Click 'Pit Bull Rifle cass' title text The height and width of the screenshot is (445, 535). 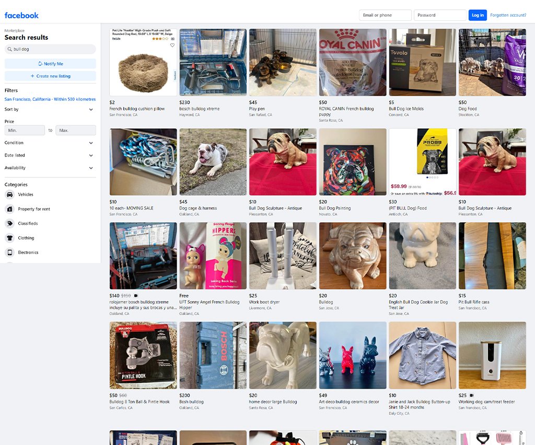coord(474,302)
